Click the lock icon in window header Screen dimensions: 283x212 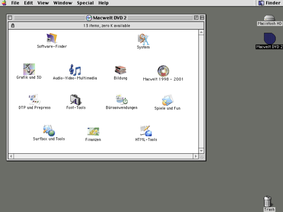pos(13,26)
